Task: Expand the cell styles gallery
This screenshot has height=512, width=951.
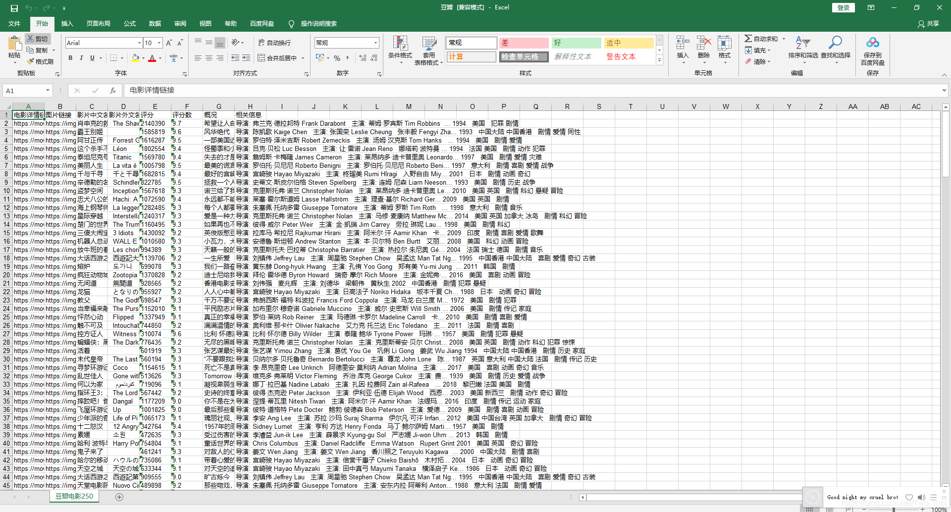Action: tap(659, 60)
